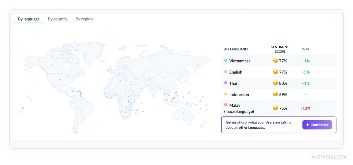353x165 pixels.
Task: Click the neutral sentiment icon beside Indonesian
Action: pos(275,94)
